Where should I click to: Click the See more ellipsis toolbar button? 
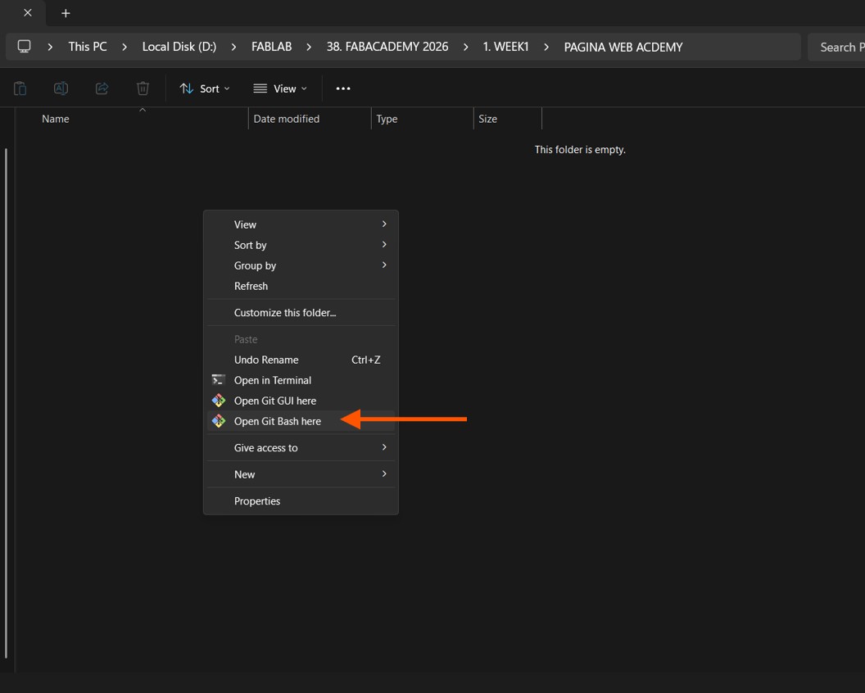coord(343,88)
